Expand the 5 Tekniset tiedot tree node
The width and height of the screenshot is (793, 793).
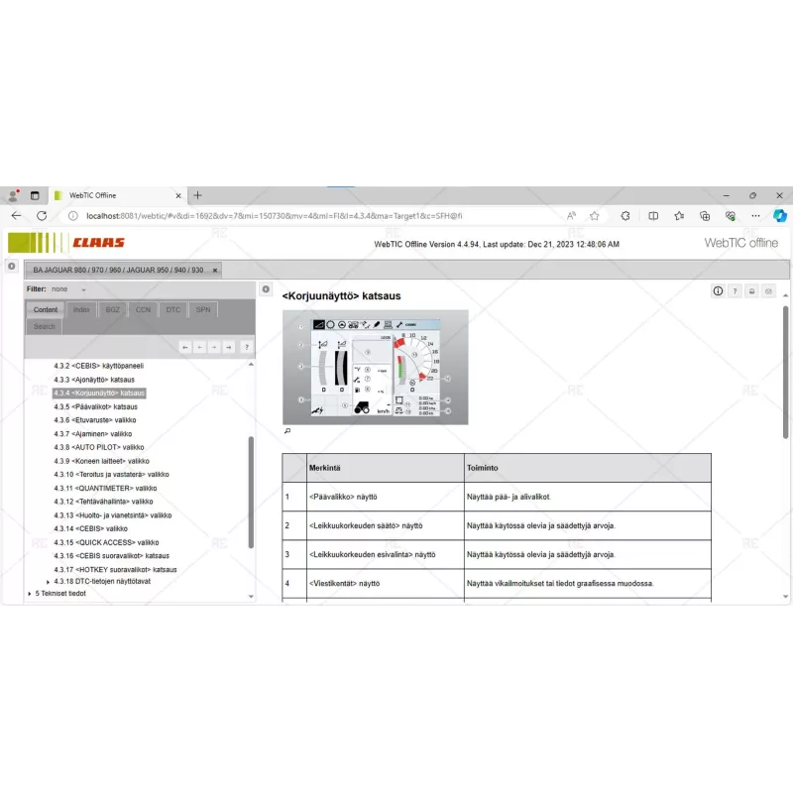pos(28,593)
